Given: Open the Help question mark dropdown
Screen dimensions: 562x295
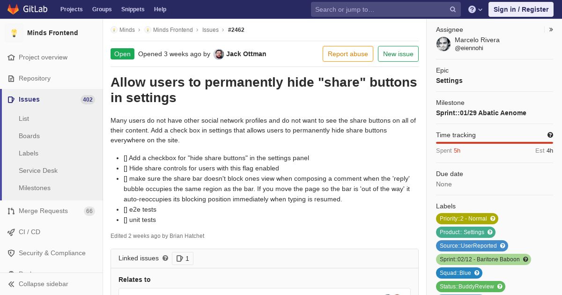Looking at the screenshot, I should [x=475, y=9].
